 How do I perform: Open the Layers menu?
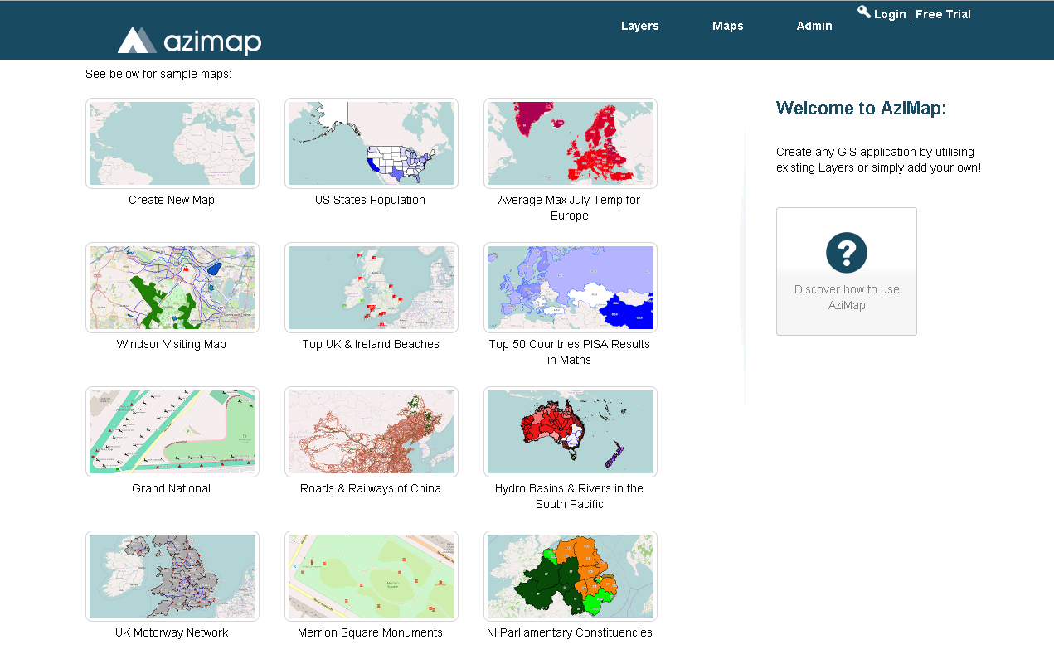click(x=639, y=26)
